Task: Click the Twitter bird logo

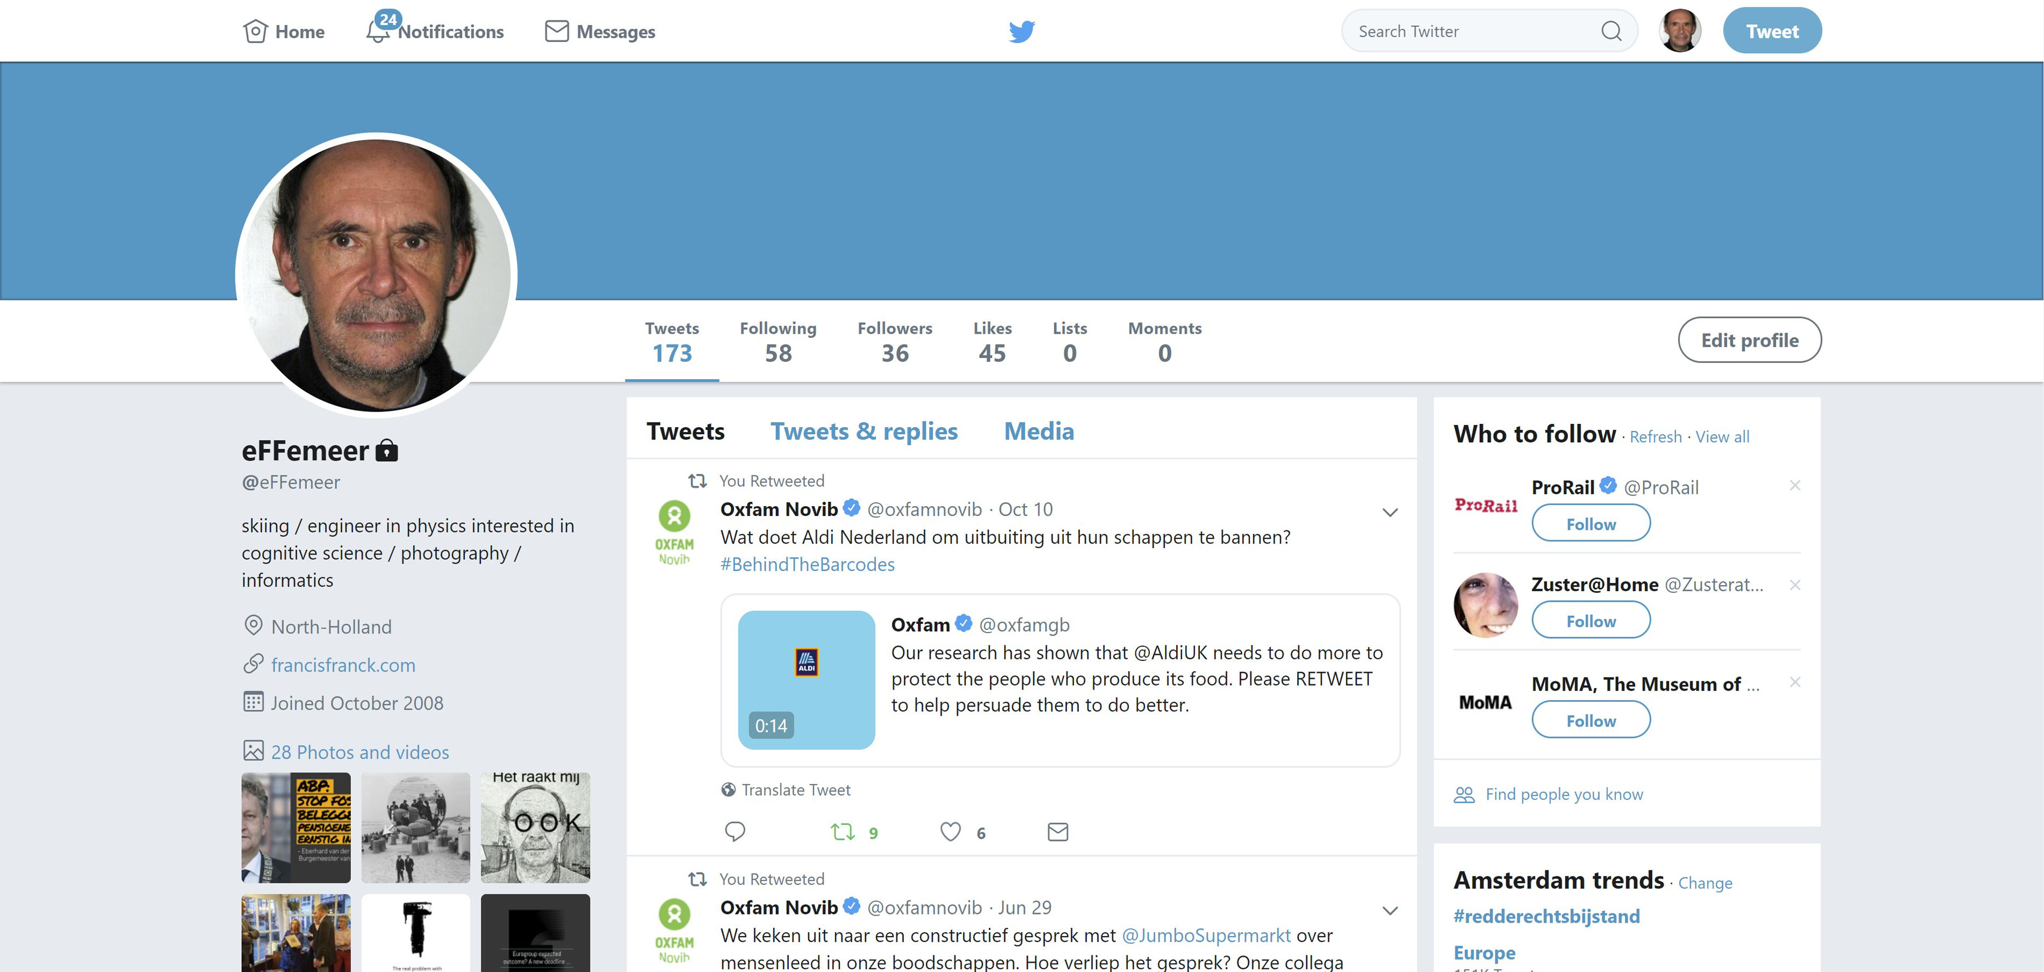Action: (1021, 31)
